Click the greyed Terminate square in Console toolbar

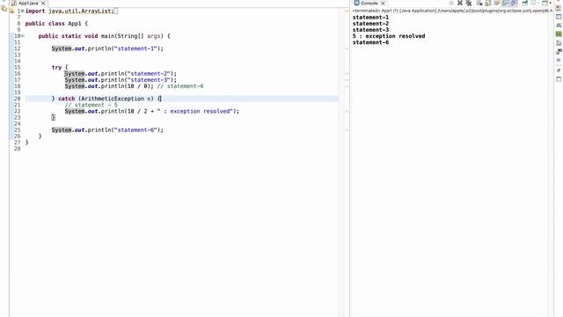point(451,3)
